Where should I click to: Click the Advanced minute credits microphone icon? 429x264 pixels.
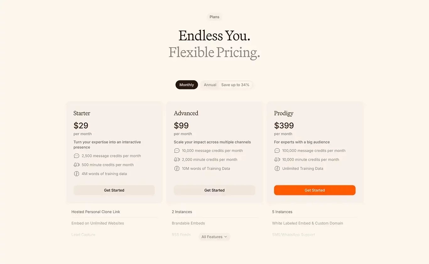[x=177, y=160]
